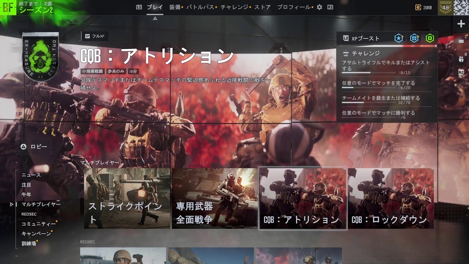Click the マルチプレイヤー section heading above the cards

(100, 162)
